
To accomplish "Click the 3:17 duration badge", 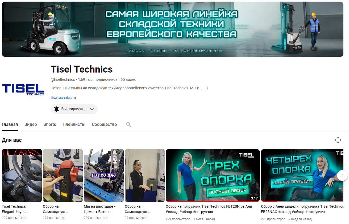I will click(x=254, y=198).
